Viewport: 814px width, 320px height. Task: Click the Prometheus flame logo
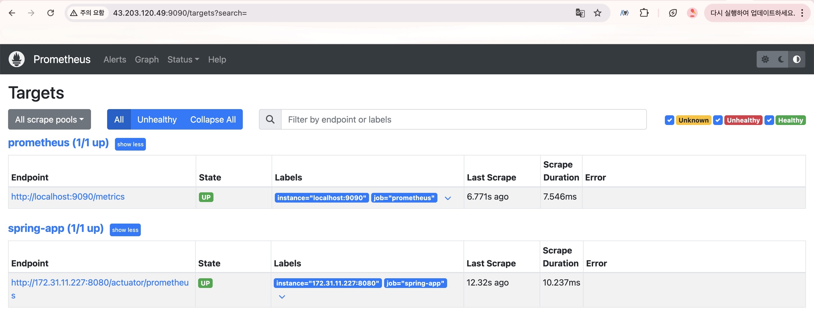pos(16,59)
